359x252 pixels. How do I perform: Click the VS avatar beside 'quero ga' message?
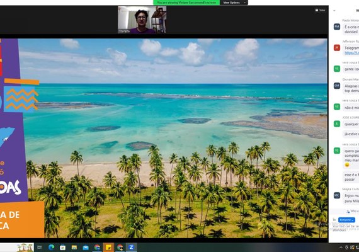(337, 151)
